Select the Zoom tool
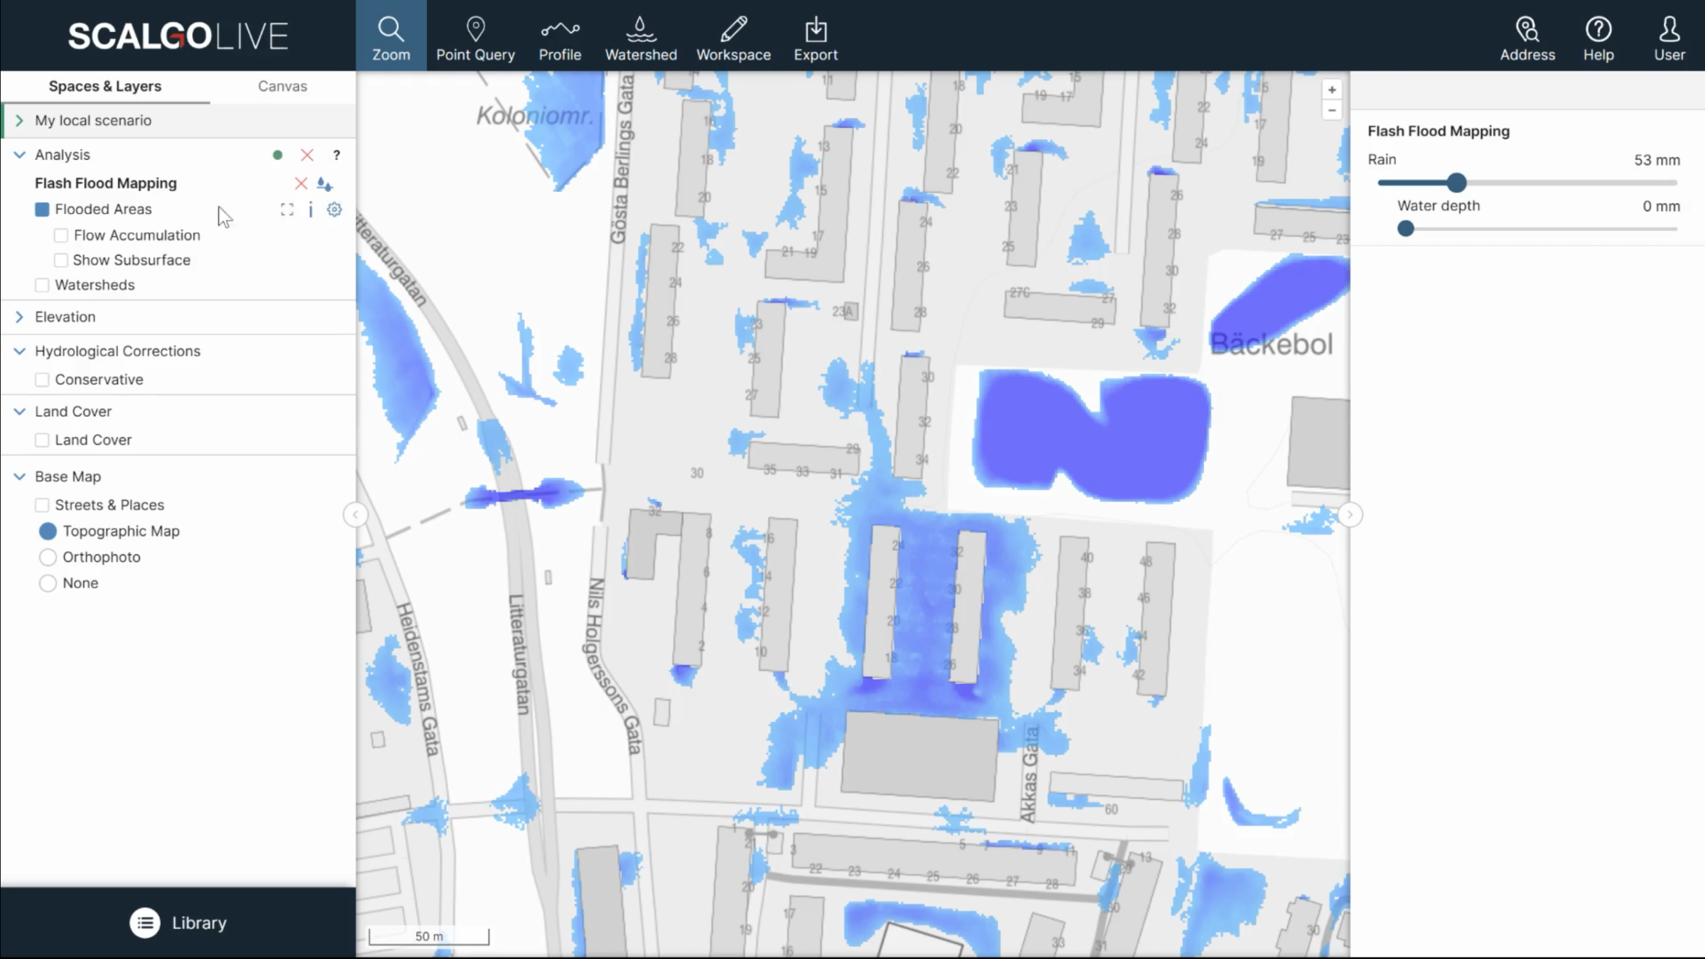Screen dimensions: 1705x959 [391, 36]
